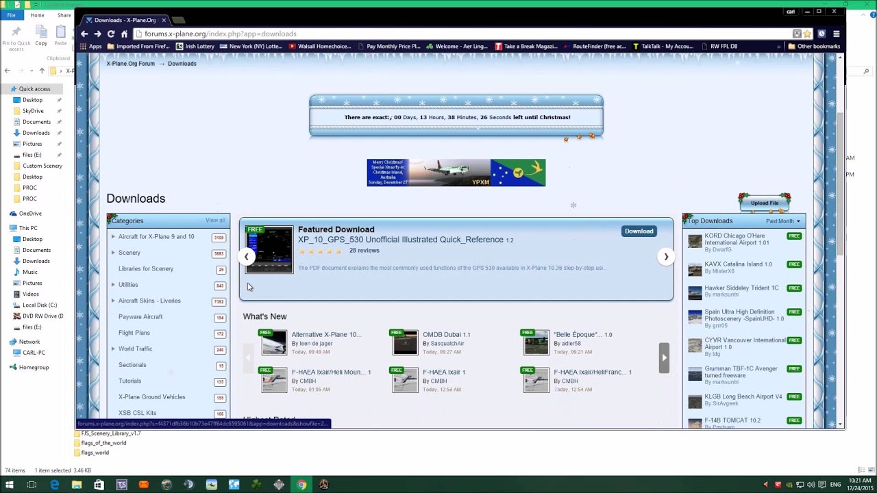This screenshot has width=877, height=493.
Task: Go forward in Chrome browser
Action: click(x=97, y=34)
